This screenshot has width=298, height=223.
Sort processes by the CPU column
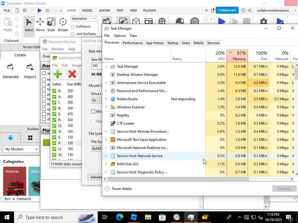click(x=216, y=56)
